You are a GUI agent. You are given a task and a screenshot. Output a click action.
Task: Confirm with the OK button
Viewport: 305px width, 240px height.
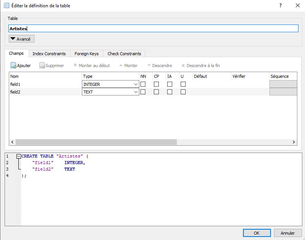coord(257,233)
